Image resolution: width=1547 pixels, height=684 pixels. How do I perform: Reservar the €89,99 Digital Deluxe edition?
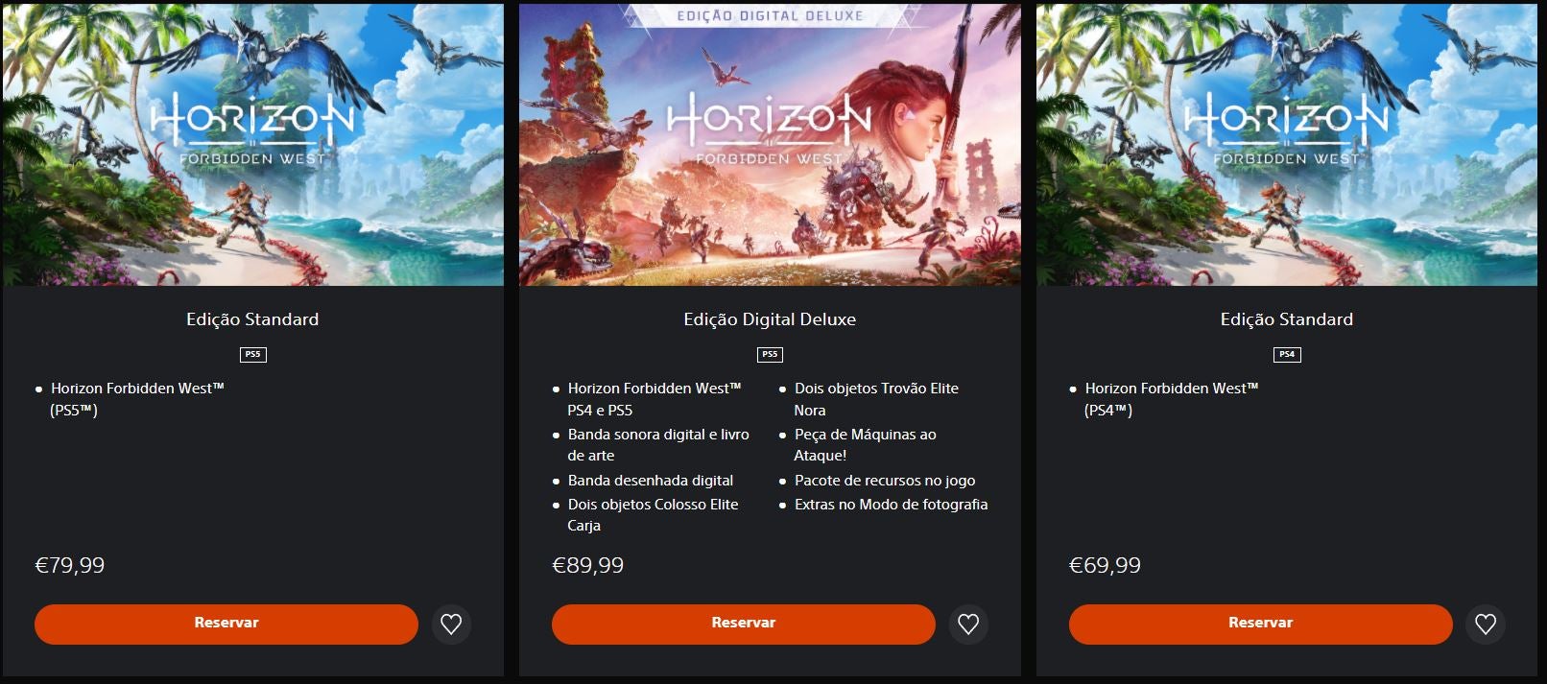[744, 624]
